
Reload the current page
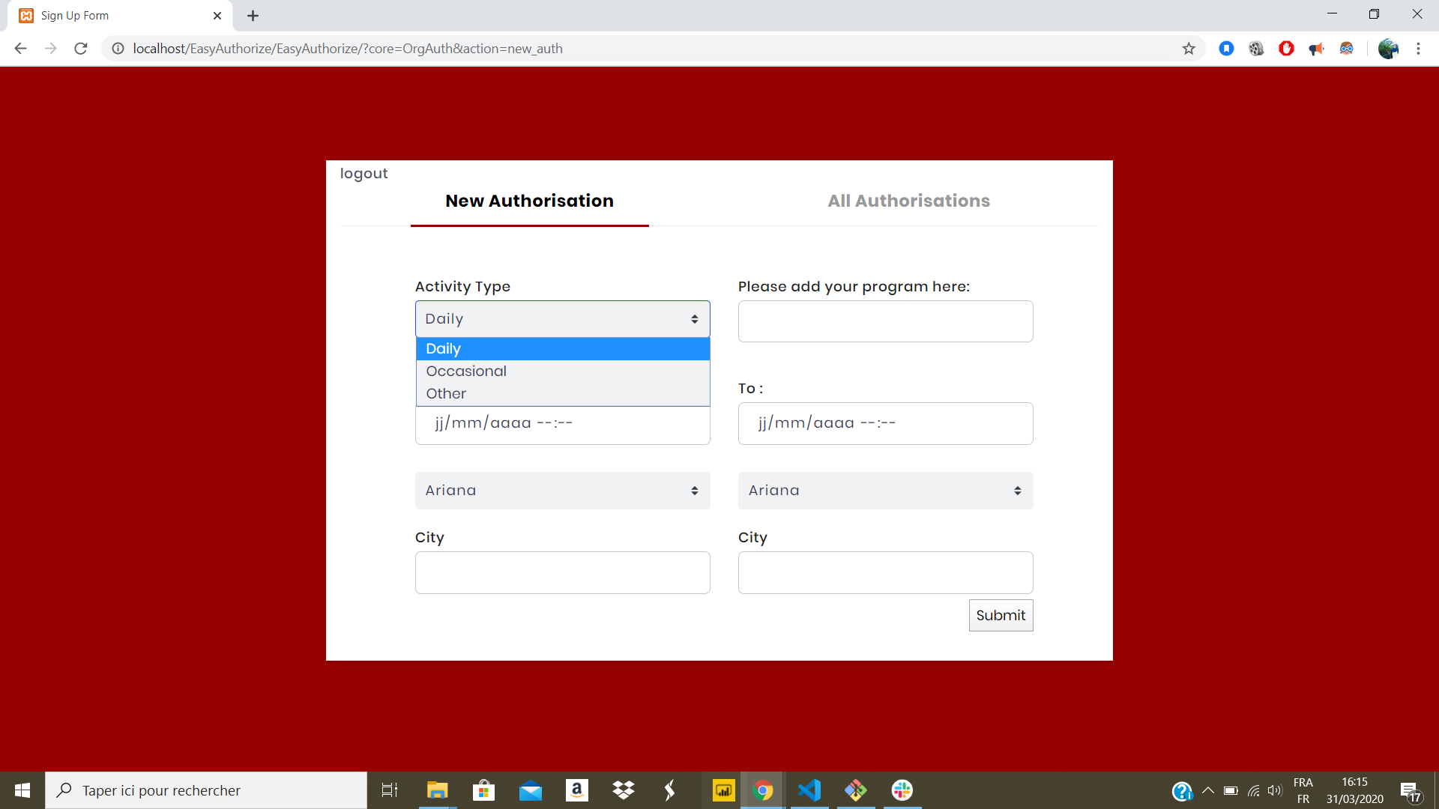coord(81,49)
